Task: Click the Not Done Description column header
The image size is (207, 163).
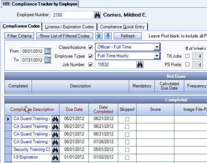Action: (80, 86)
